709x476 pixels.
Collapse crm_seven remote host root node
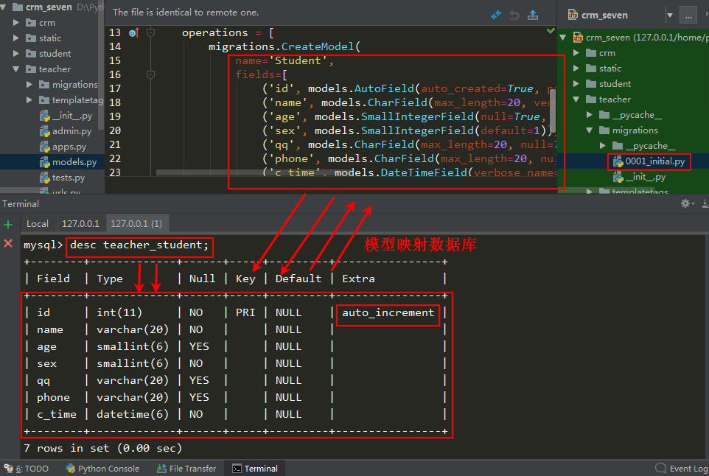563,38
